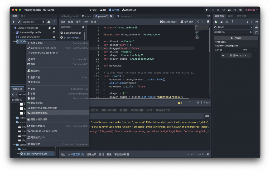The width and height of the screenshot is (270, 171).
Task: Toggle CharacterBody2D visibility eye
Action: 54,28
